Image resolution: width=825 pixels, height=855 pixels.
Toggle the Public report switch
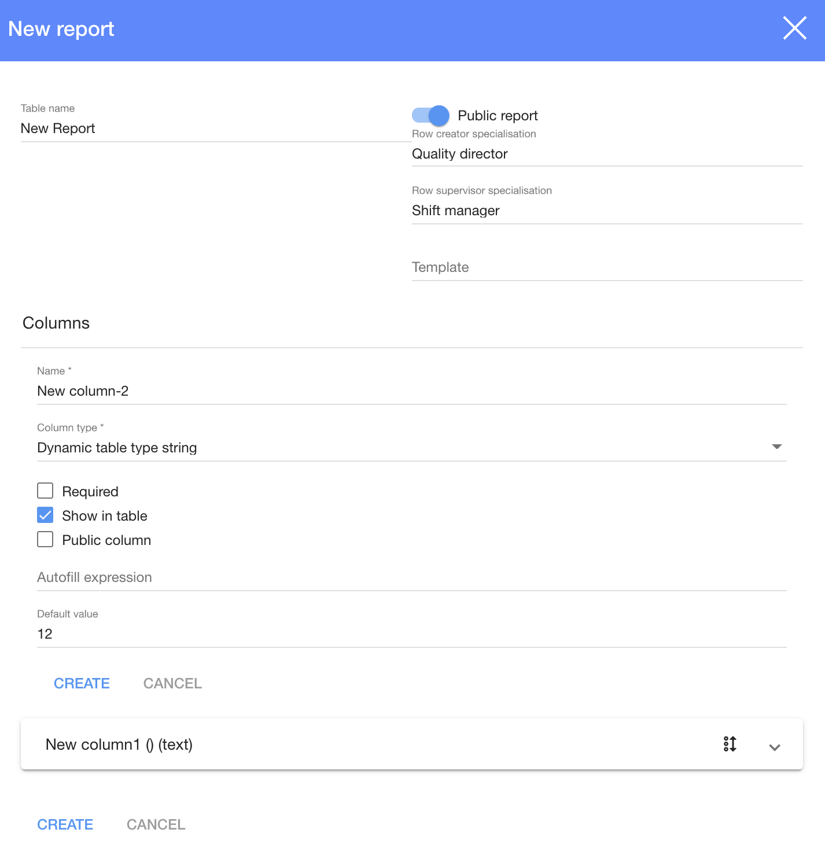430,116
